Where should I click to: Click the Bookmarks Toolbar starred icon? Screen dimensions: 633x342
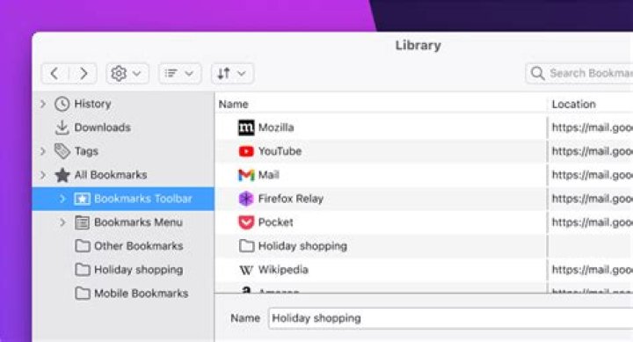click(83, 199)
